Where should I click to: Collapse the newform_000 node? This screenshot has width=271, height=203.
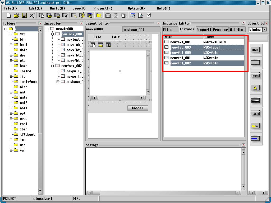[53, 34]
